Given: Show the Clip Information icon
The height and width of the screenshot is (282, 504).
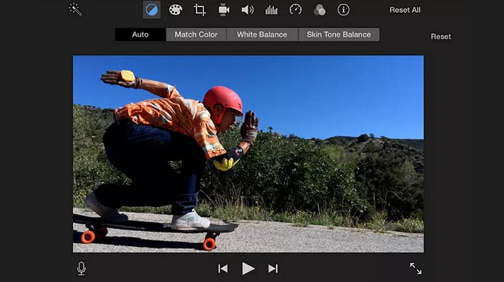Looking at the screenshot, I should coord(343,9).
